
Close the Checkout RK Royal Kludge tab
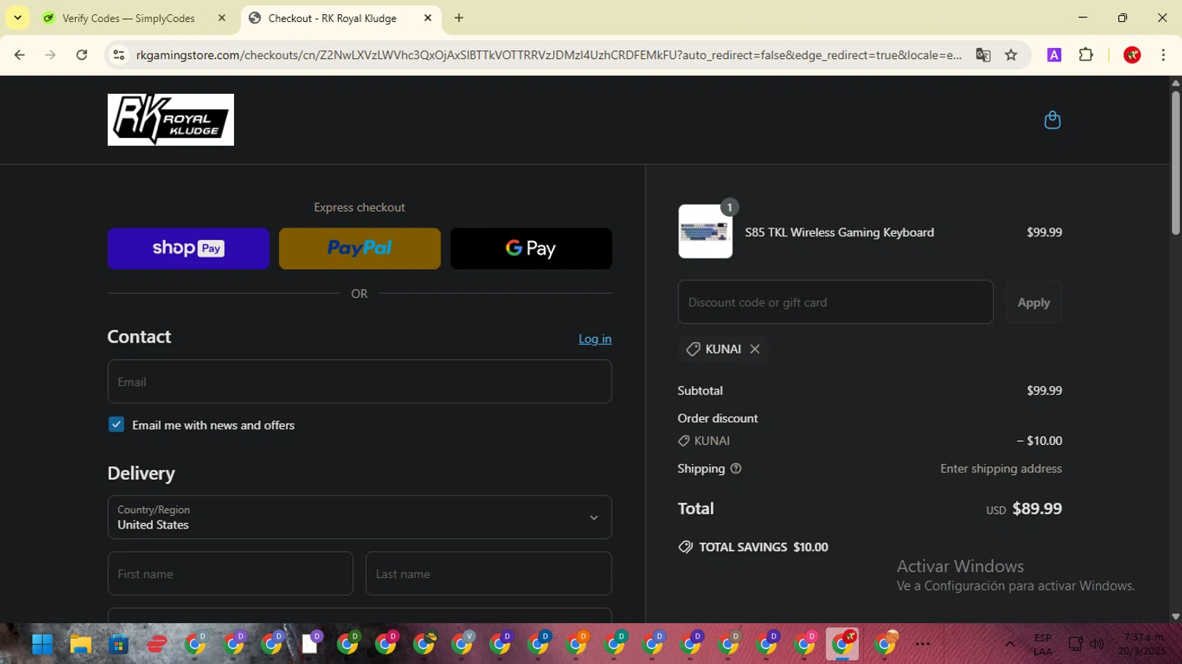pos(428,17)
